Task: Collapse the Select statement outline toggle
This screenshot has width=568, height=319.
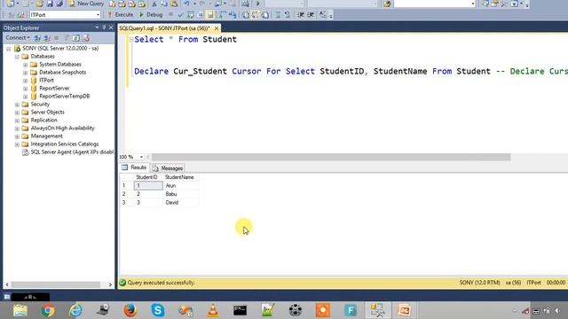Action: (x=131, y=39)
